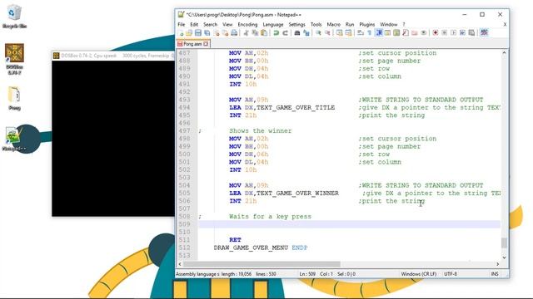Show the Document Map panel

point(396,33)
